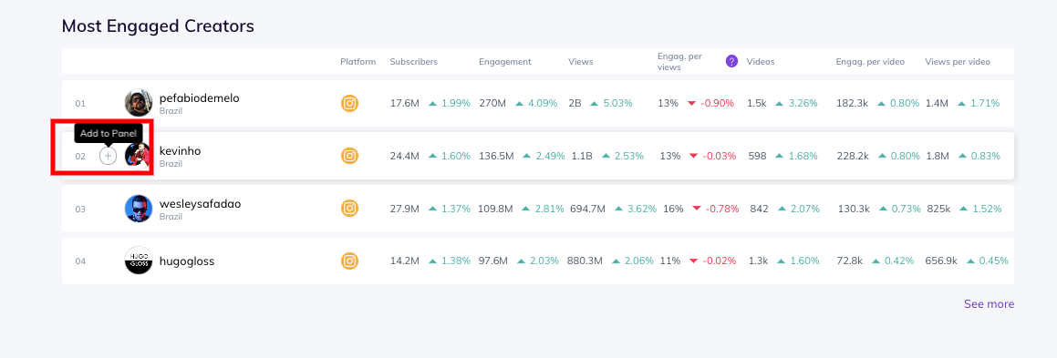Click the purple question mark help icon
Image resolution: width=1057 pixels, height=358 pixels.
click(x=731, y=61)
